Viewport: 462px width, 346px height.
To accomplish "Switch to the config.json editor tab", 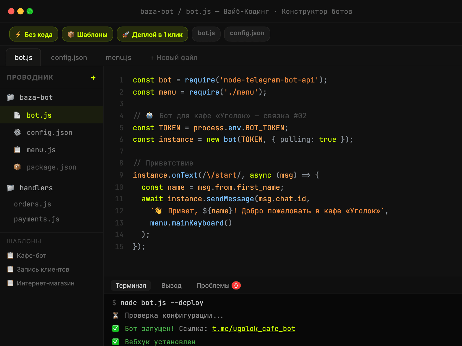I will click(x=69, y=58).
